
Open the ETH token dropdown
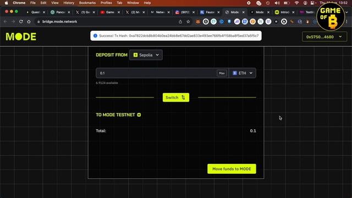click(243, 73)
